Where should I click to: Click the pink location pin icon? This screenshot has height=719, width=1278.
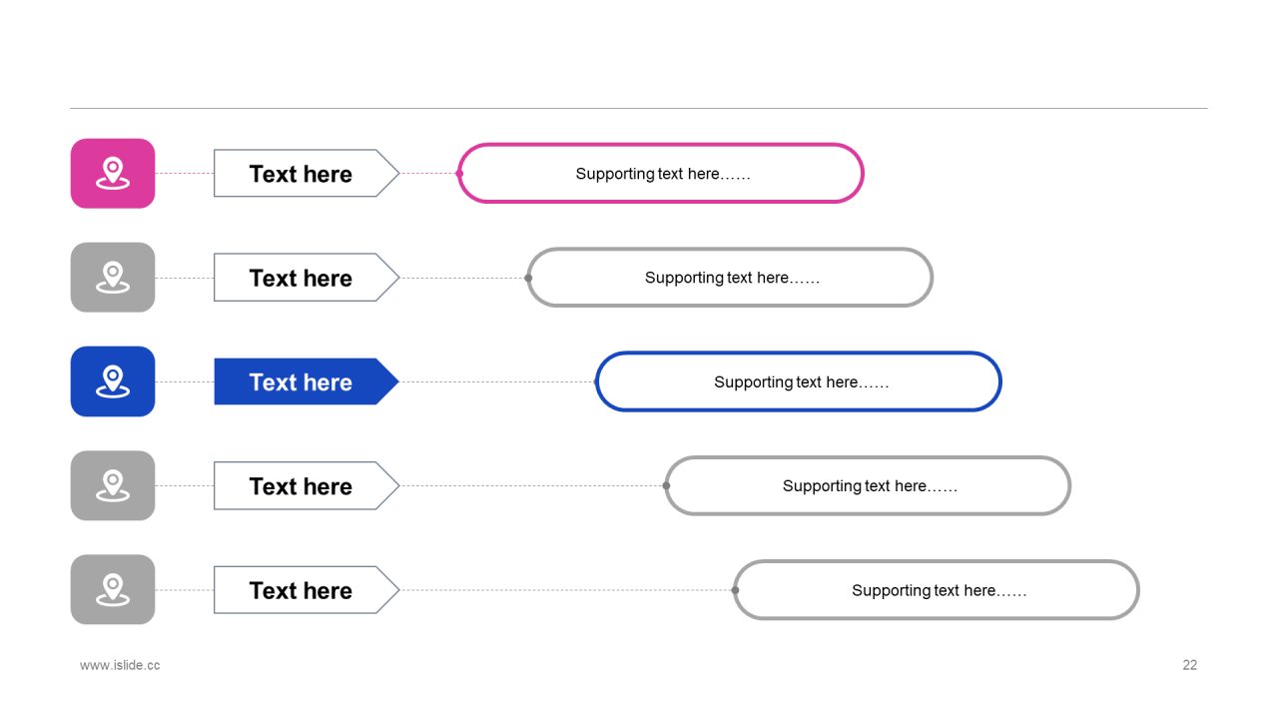coord(113,174)
